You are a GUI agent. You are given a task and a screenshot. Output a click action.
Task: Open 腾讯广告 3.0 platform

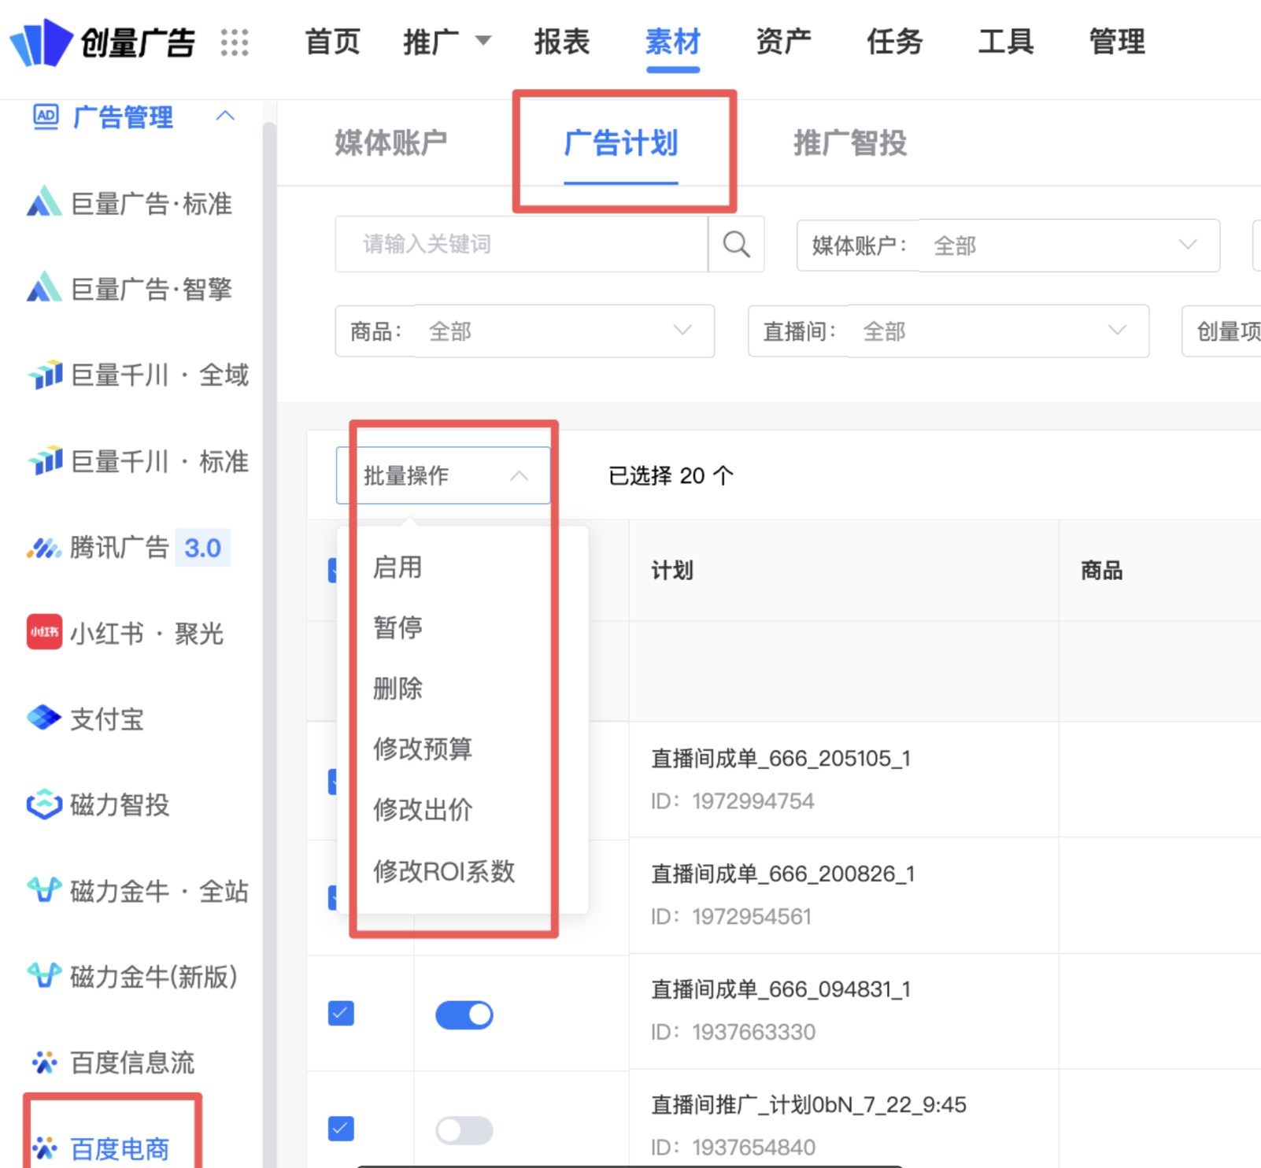pyautogui.click(x=128, y=547)
